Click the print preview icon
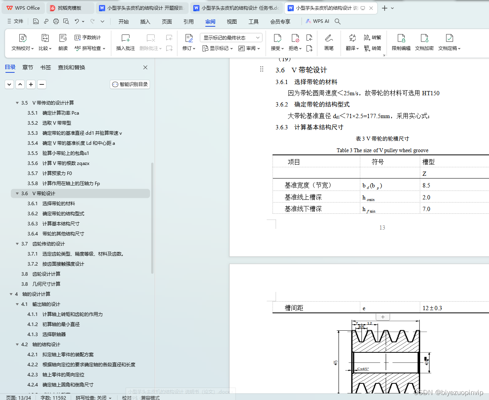Image resolution: width=489 pixels, height=400 pixels. pos(66,21)
